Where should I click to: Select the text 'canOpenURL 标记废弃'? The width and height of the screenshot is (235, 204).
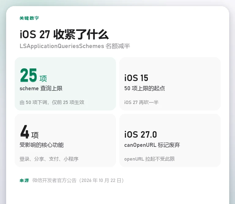pos(152,145)
